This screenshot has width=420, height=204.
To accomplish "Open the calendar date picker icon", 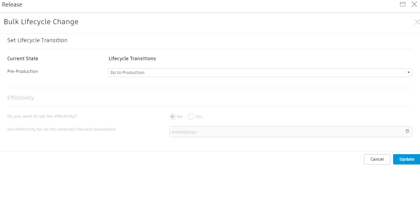I will coord(407,132).
